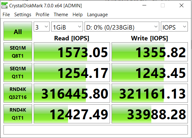Open the Theme menu

(x=61, y=15)
